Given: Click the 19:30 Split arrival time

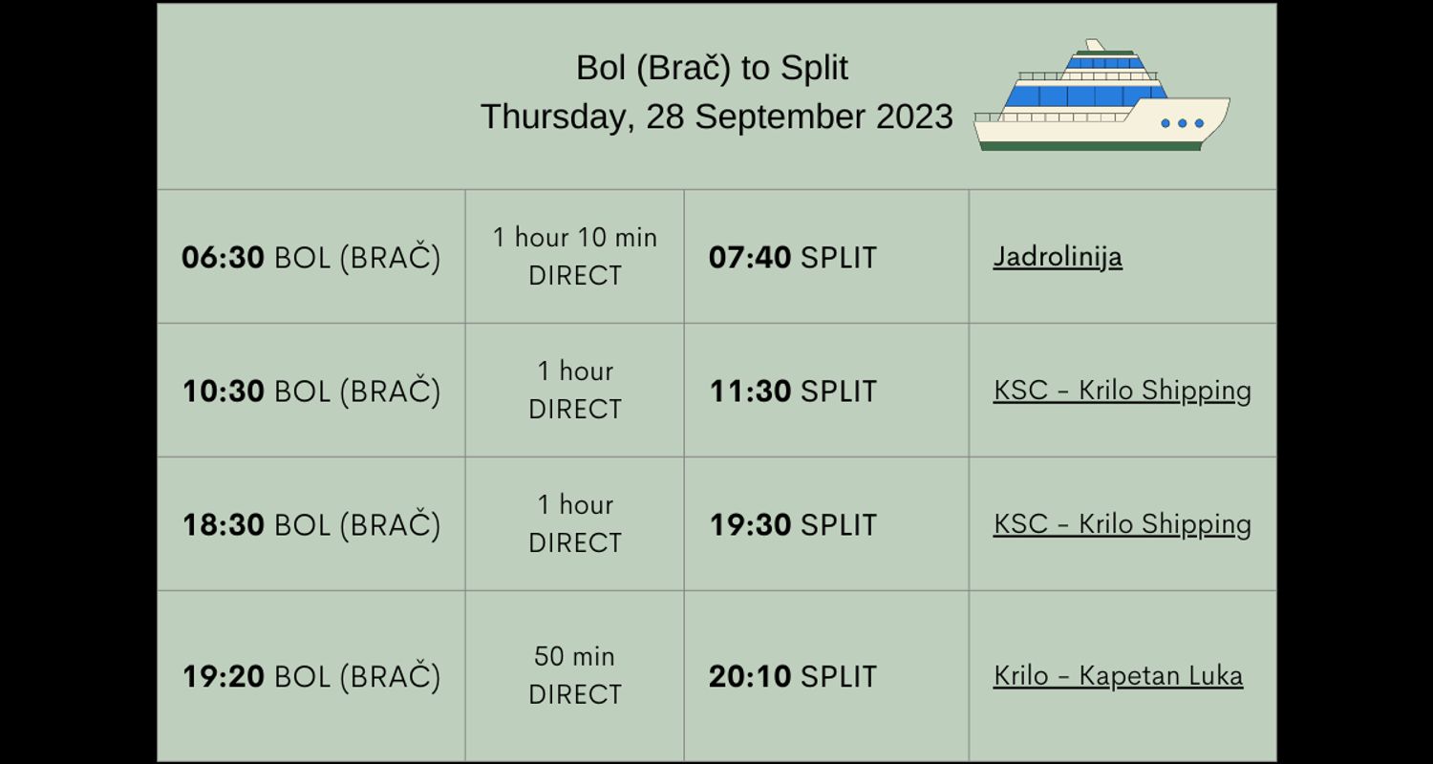Looking at the screenshot, I should tap(792, 525).
